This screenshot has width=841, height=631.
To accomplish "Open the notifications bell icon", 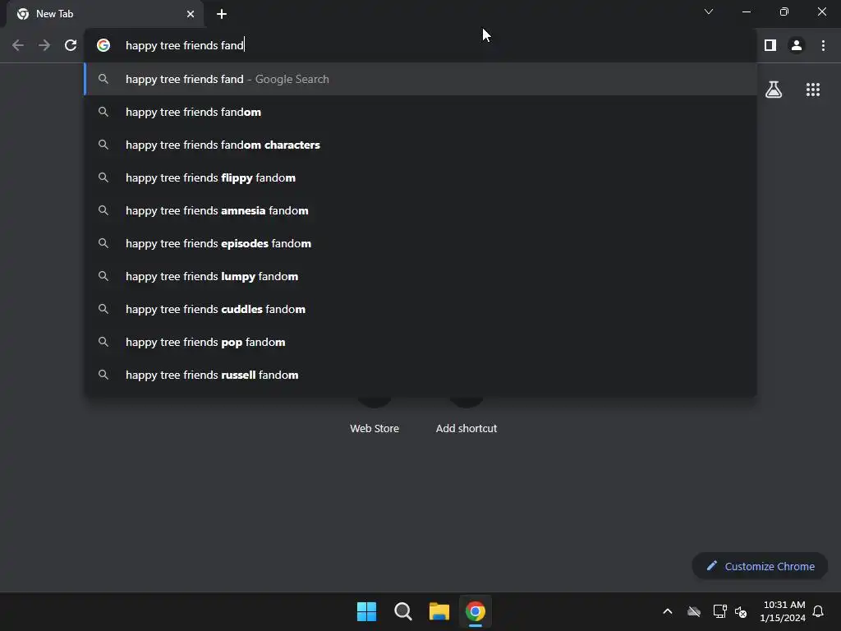I will [819, 611].
